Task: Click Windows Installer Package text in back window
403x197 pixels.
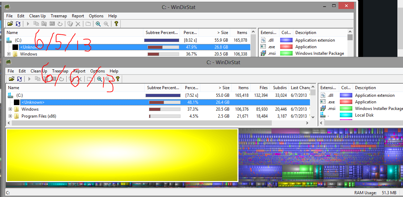Action: (x=319, y=53)
